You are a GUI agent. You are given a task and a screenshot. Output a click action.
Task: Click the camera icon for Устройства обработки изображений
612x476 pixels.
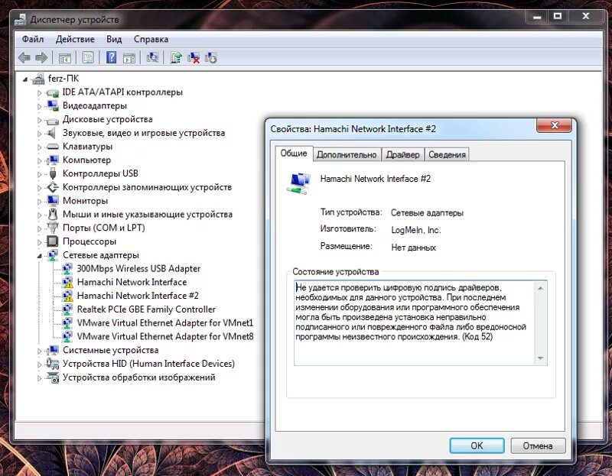coord(52,377)
